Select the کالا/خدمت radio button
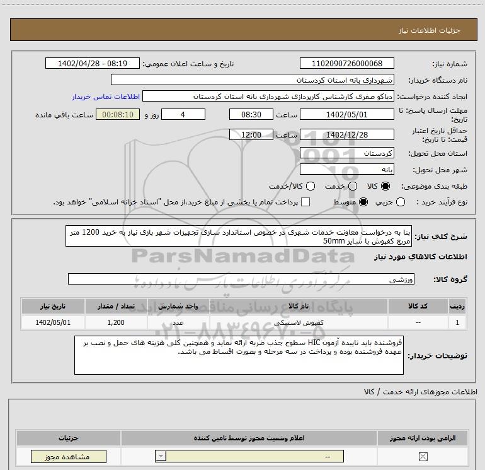The height and width of the screenshot is (470, 485). (x=311, y=186)
